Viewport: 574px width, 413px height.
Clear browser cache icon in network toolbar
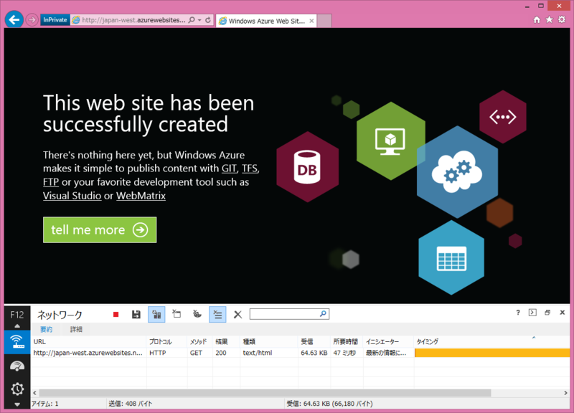click(177, 314)
